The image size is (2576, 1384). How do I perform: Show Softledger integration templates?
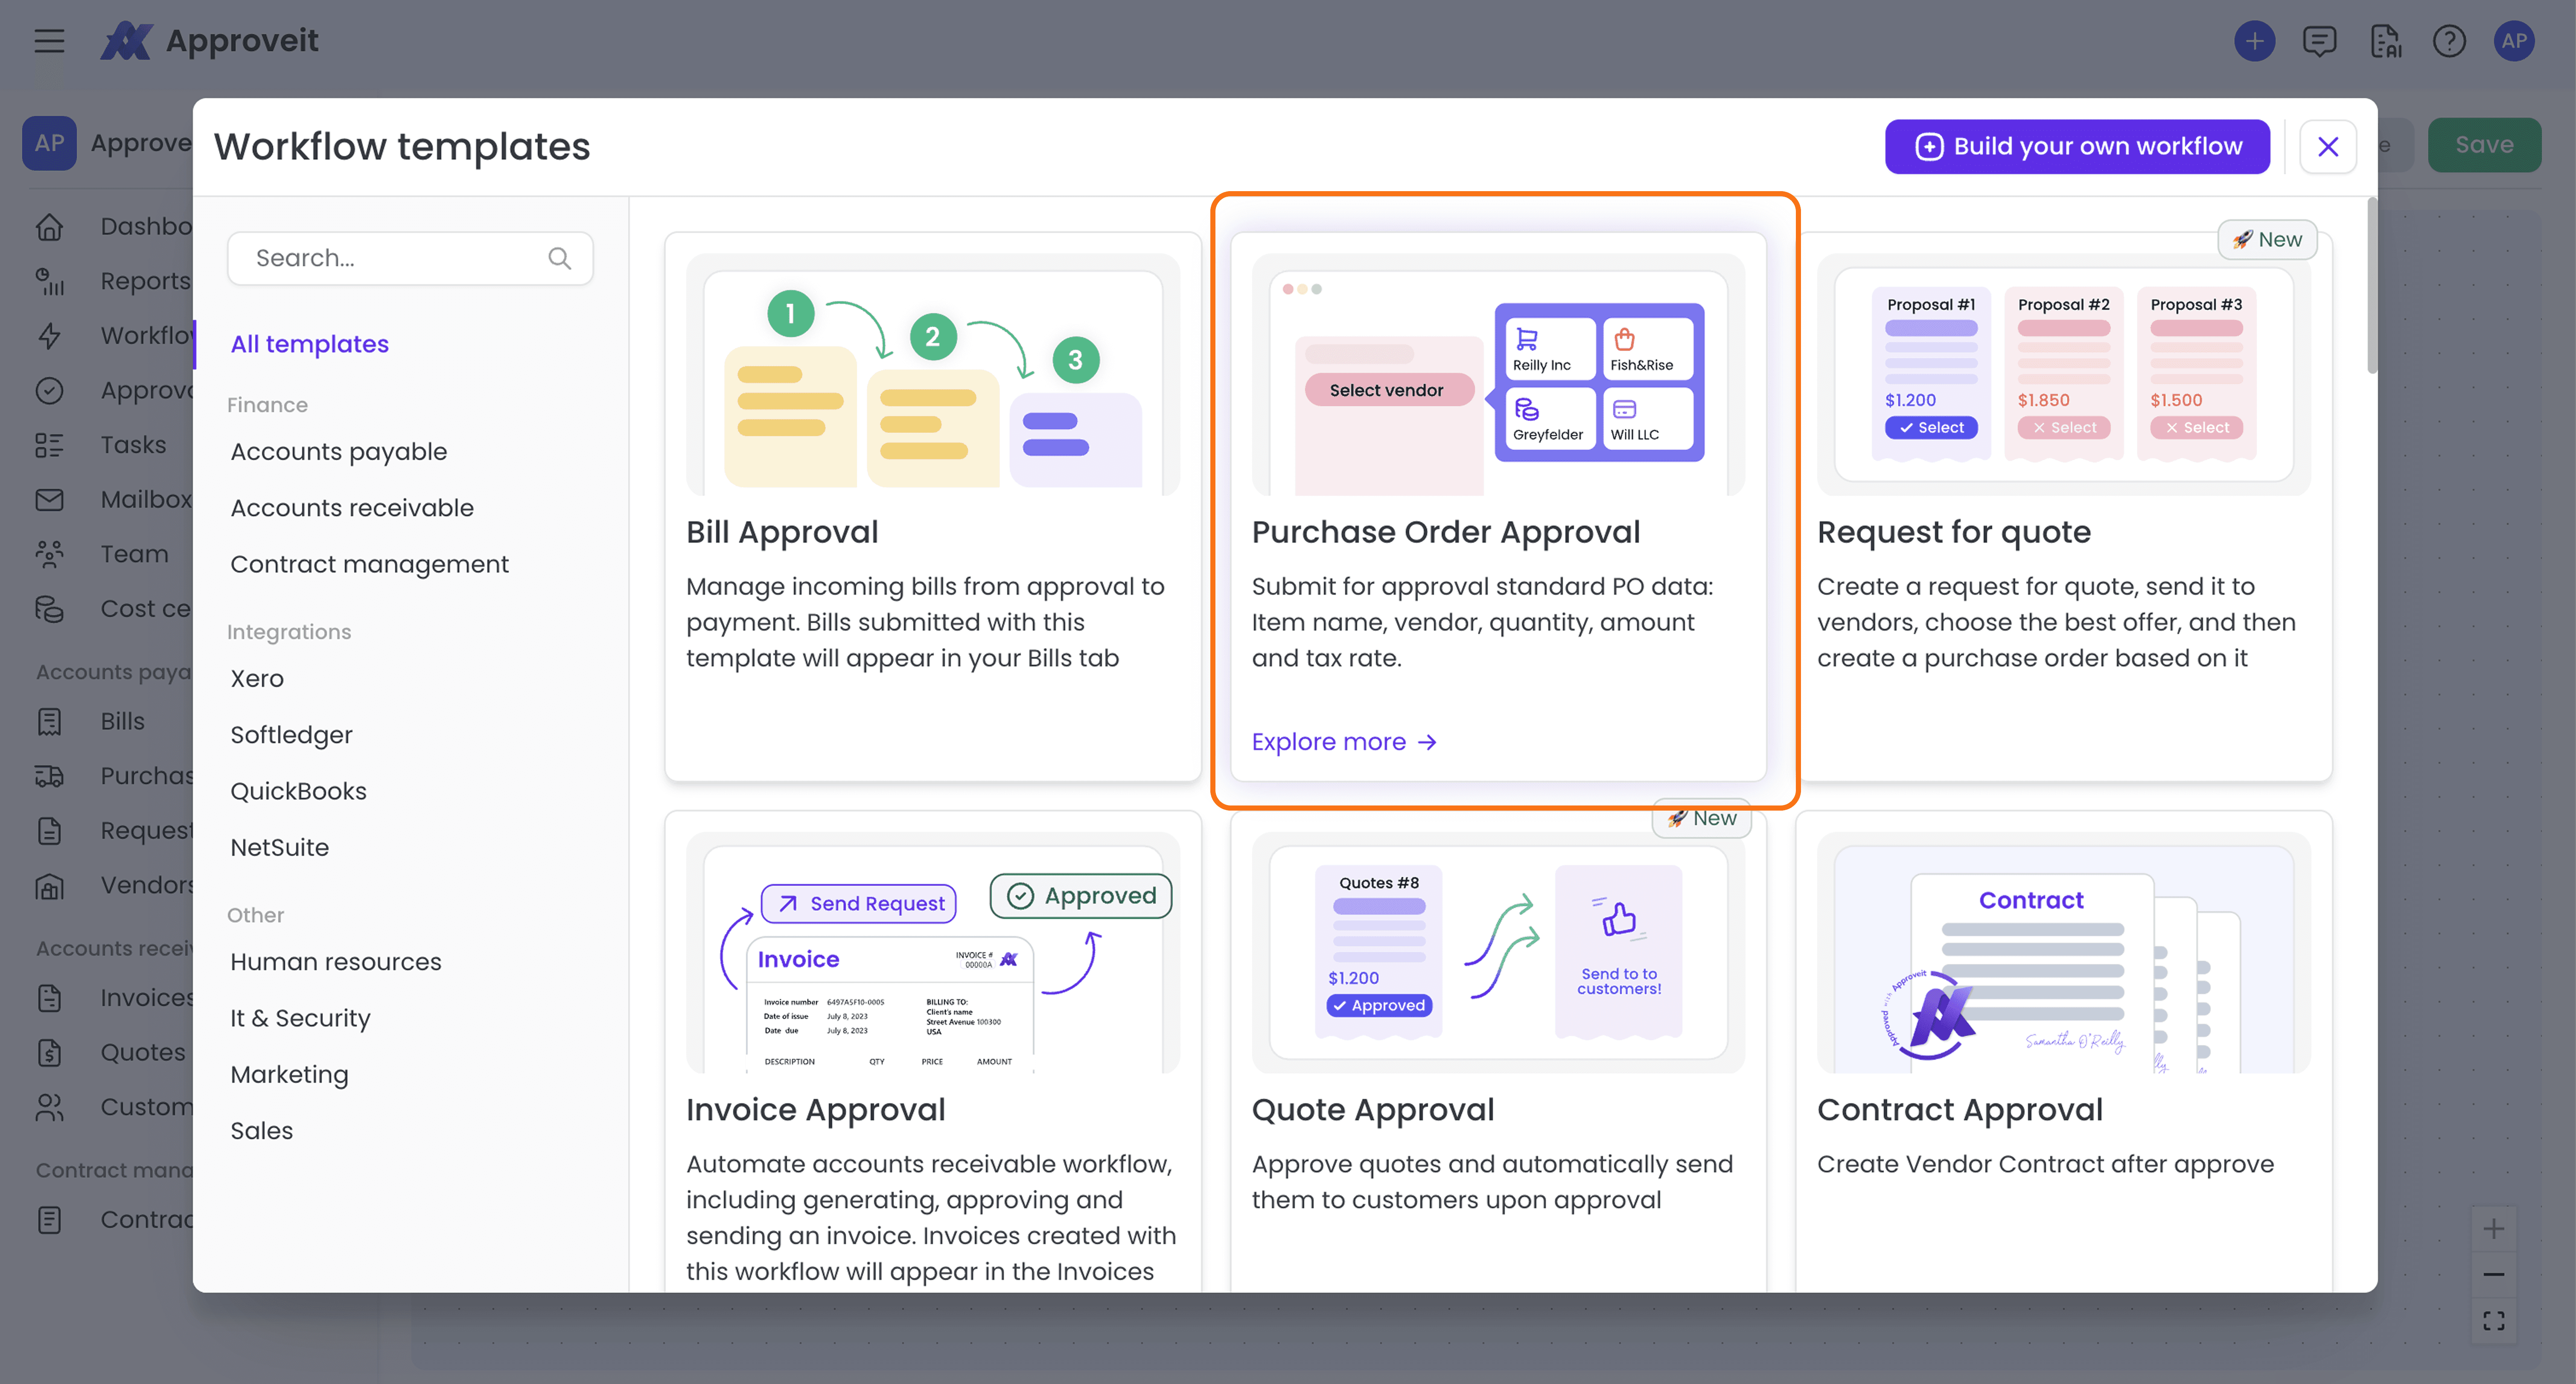pos(292,735)
